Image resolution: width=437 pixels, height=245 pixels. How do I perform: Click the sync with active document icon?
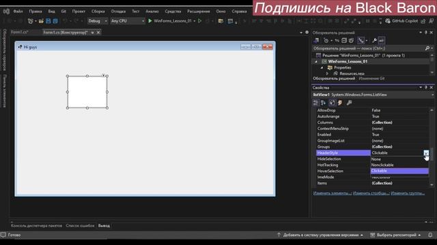(x=337, y=41)
